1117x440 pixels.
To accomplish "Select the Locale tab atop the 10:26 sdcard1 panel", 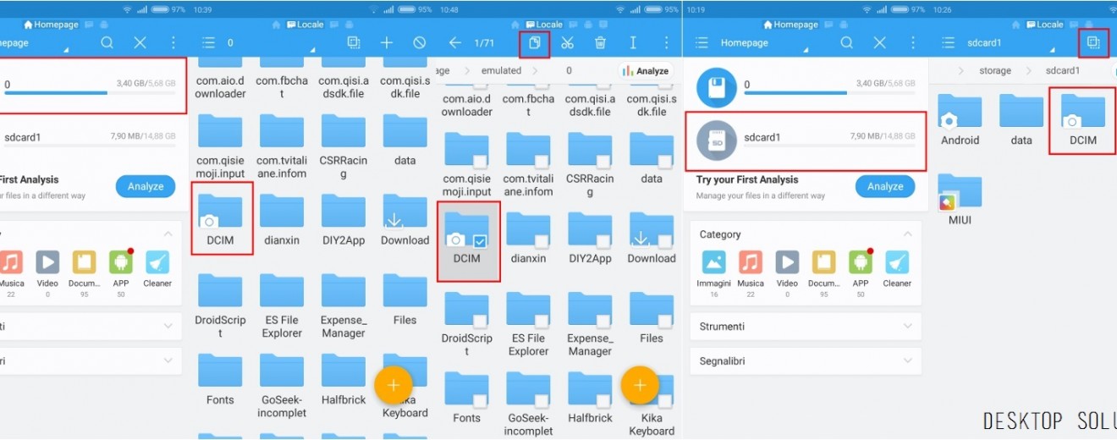I will [1044, 25].
